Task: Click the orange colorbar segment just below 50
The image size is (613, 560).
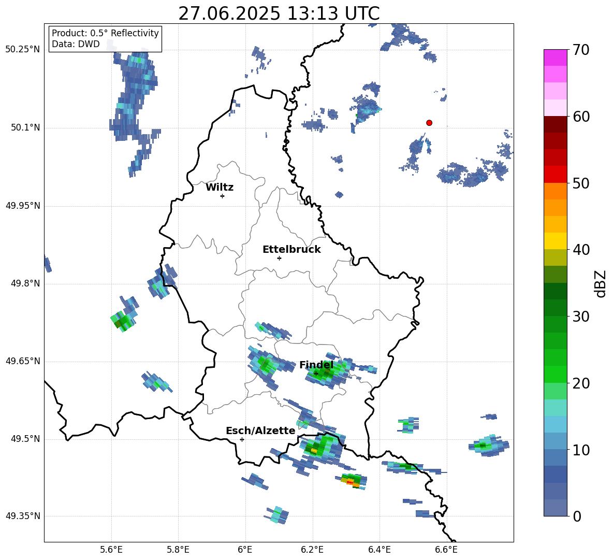Action: (x=555, y=191)
